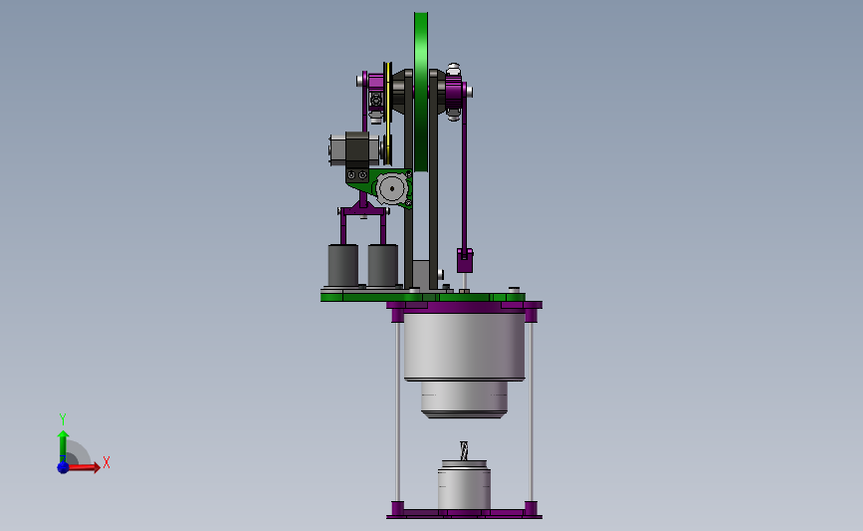863x531 pixels.
Task: Select the purple bottom base plate
Action: pyautogui.click(x=464, y=514)
